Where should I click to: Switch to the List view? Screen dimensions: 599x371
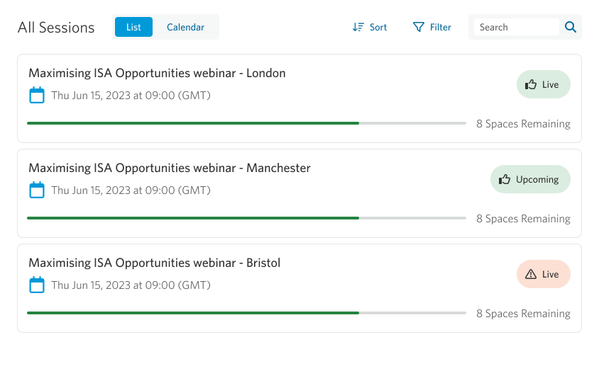[x=133, y=28]
